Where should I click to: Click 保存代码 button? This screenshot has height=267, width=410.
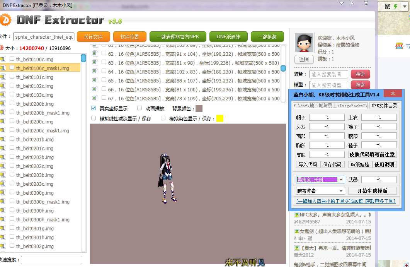[332, 164]
